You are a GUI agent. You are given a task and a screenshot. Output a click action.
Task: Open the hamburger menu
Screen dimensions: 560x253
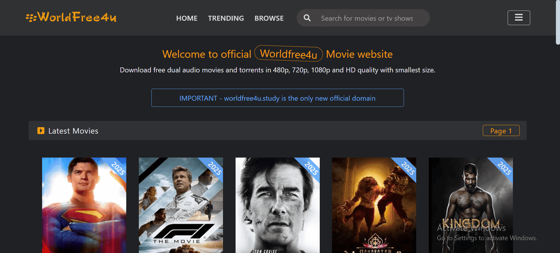518,18
